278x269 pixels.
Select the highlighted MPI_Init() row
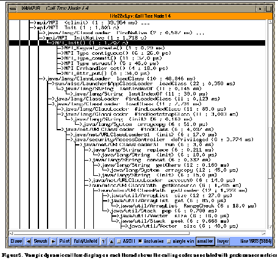click(137, 43)
